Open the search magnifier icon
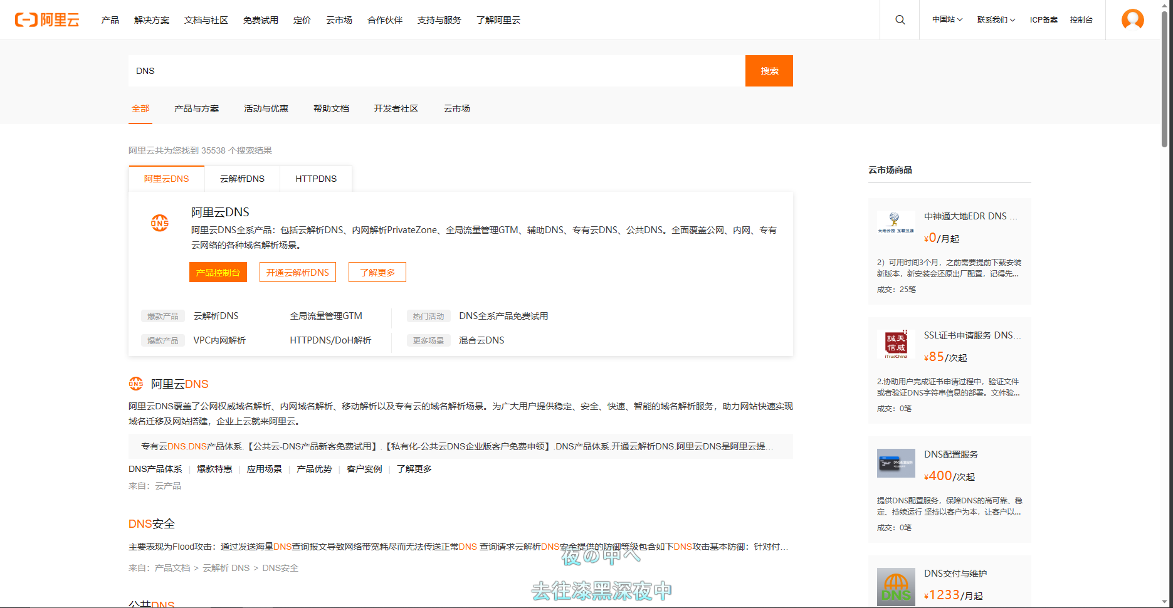The width and height of the screenshot is (1173, 608). pyautogui.click(x=900, y=20)
